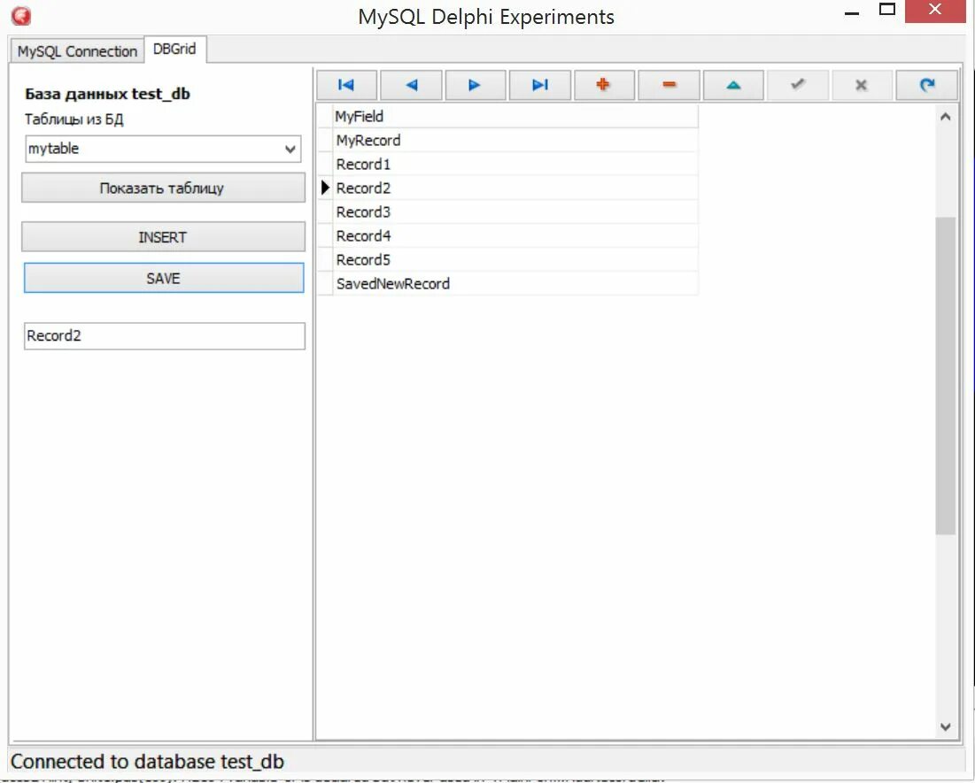Viewport: 975px width, 783px height.
Task: Click the grid scrollbar down arrow
Action: pyautogui.click(x=946, y=726)
